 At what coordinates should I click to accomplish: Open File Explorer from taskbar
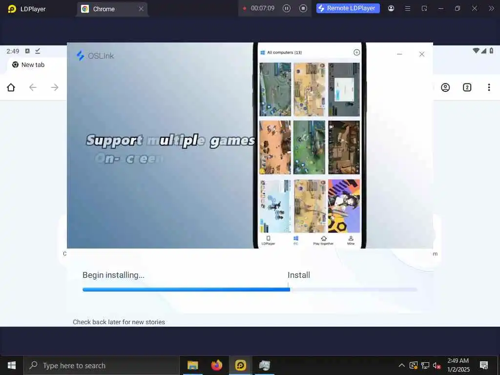click(192, 365)
